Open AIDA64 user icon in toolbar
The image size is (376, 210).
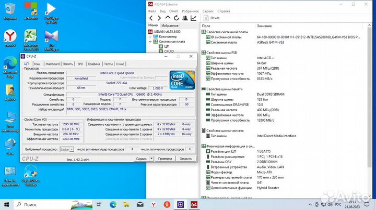point(185,18)
